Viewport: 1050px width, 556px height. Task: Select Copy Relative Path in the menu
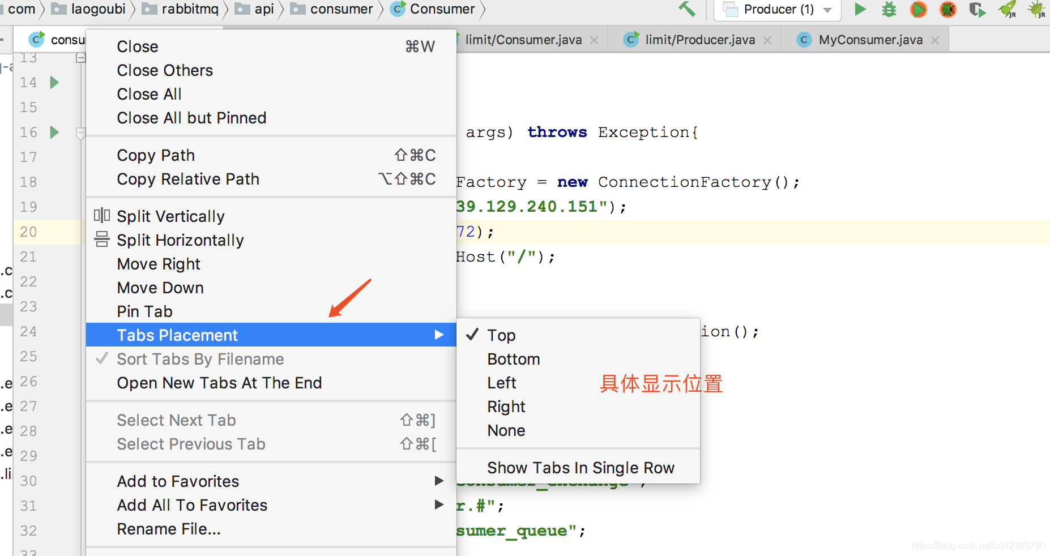271,179
